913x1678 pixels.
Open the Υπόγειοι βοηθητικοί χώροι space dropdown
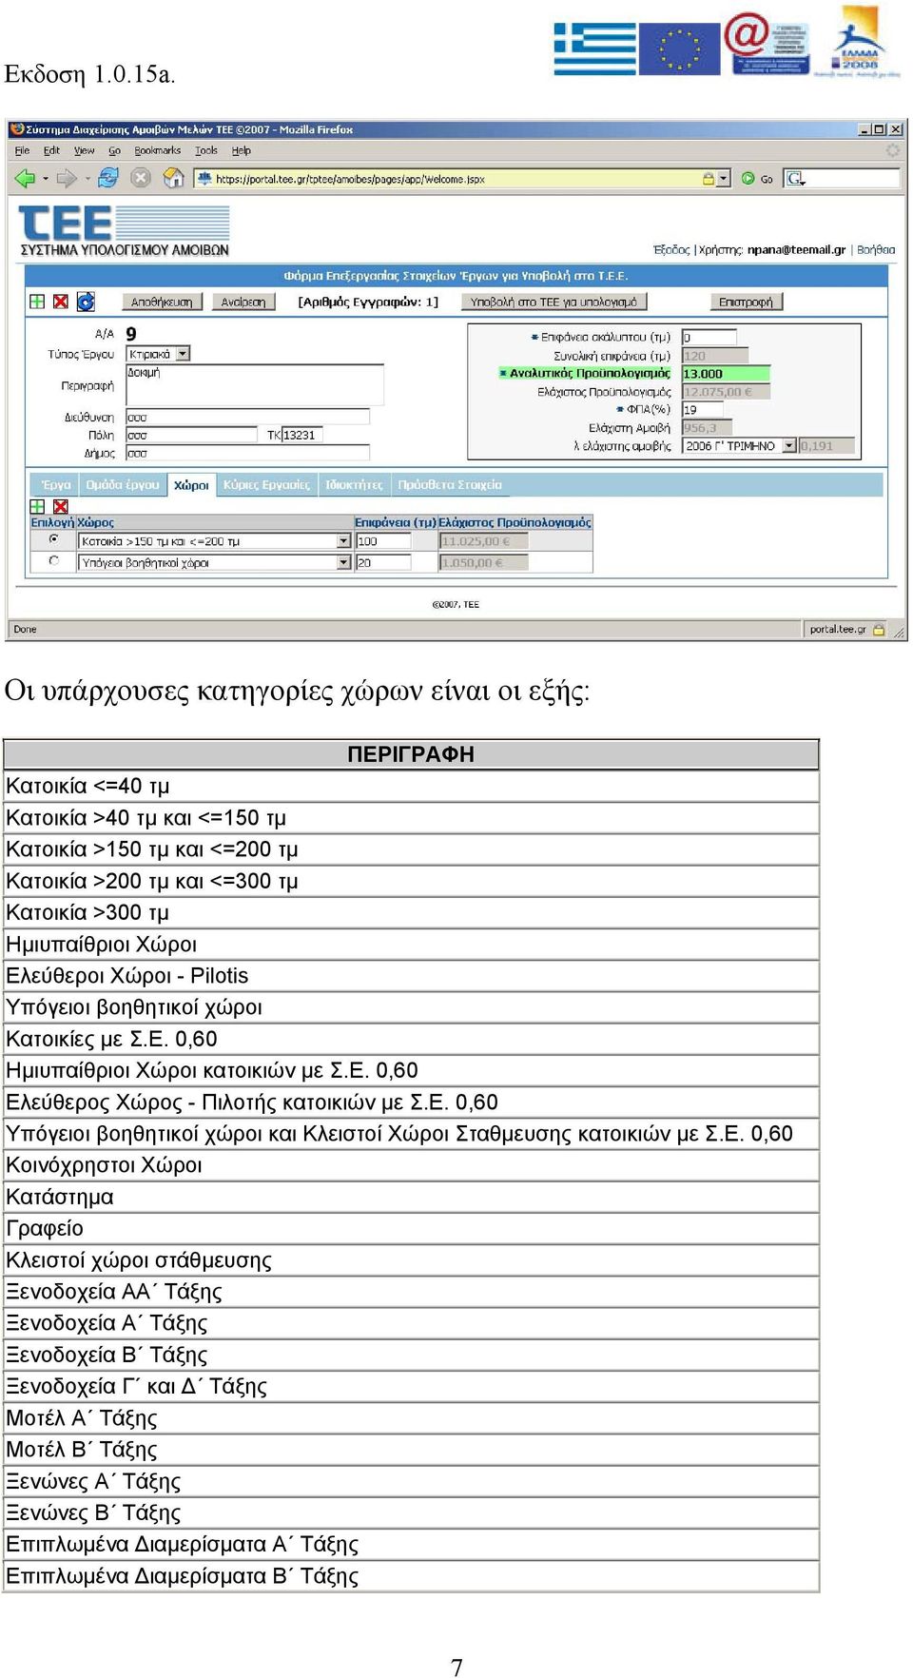point(344,562)
